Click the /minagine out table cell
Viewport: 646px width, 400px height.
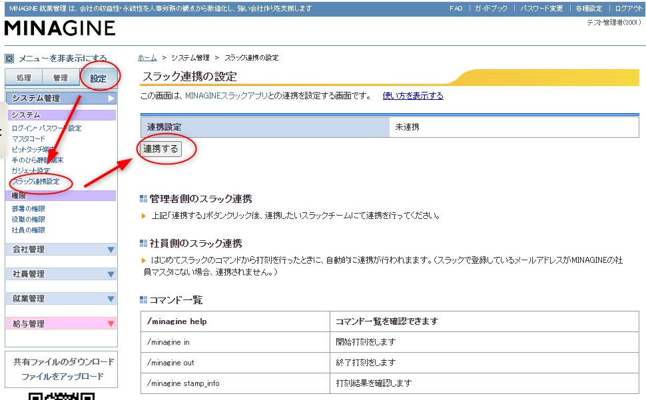tap(235, 363)
